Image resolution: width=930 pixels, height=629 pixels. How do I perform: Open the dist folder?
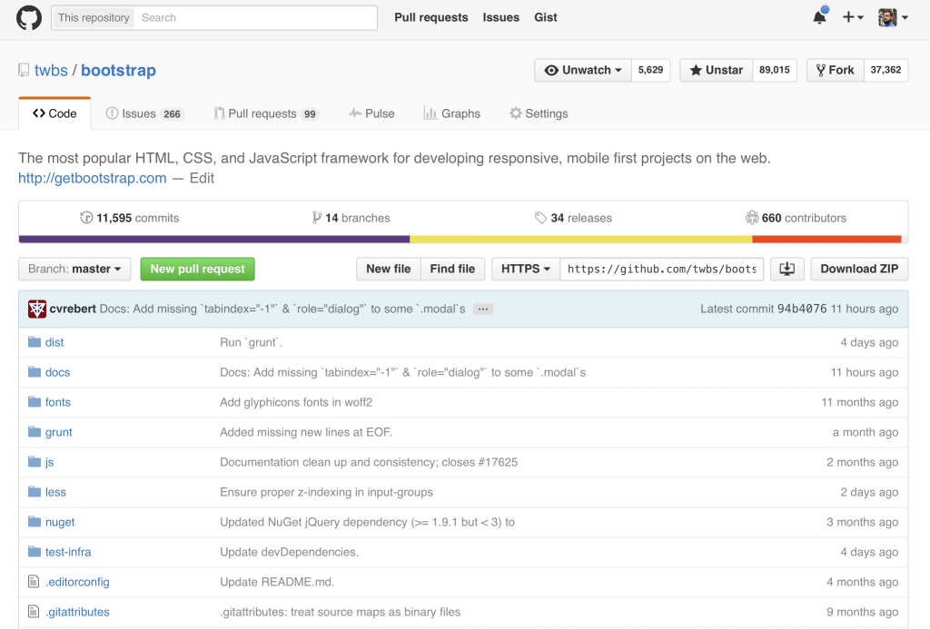click(x=54, y=342)
